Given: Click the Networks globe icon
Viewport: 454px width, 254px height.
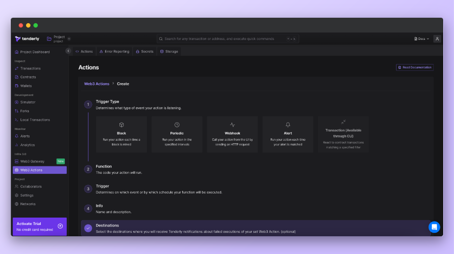Looking at the screenshot, I should (x=17, y=204).
